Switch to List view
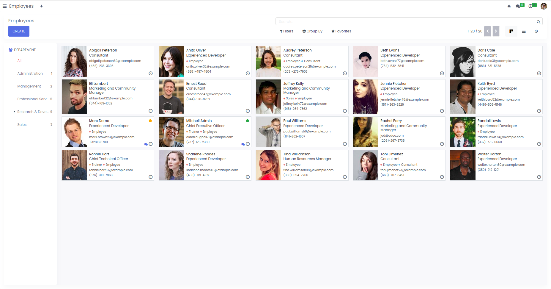 coord(524,31)
